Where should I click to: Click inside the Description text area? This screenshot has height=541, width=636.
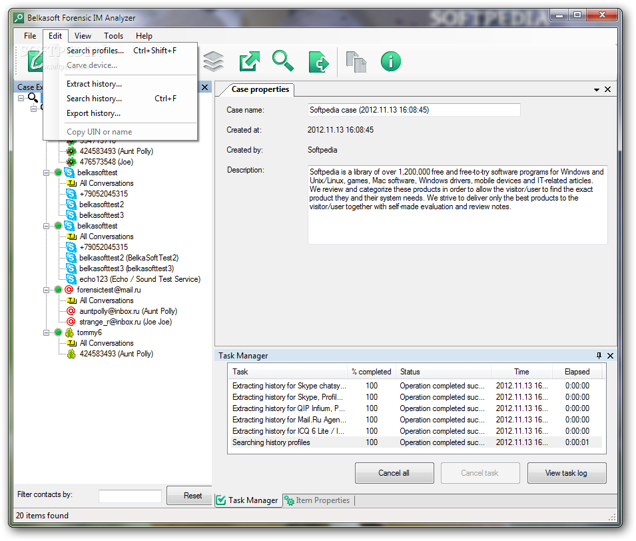click(x=458, y=205)
